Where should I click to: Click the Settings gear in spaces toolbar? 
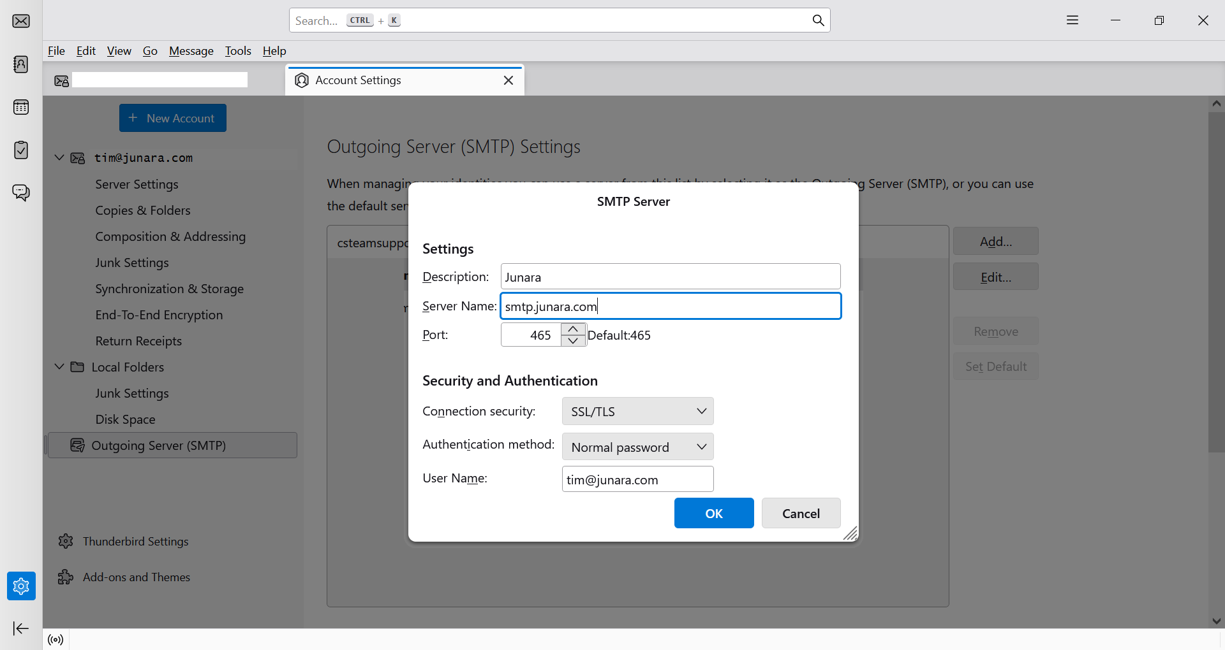tap(21, 586)
